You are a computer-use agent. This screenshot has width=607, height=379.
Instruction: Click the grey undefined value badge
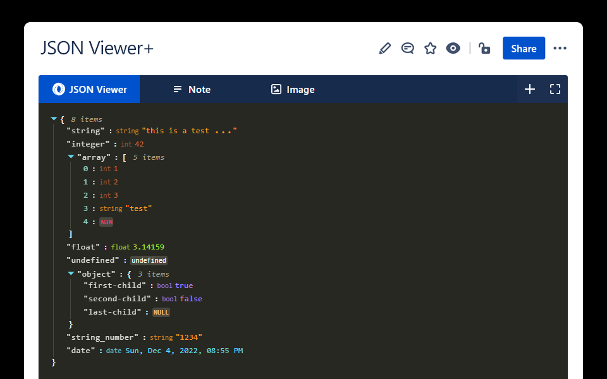tap(149, 260)
